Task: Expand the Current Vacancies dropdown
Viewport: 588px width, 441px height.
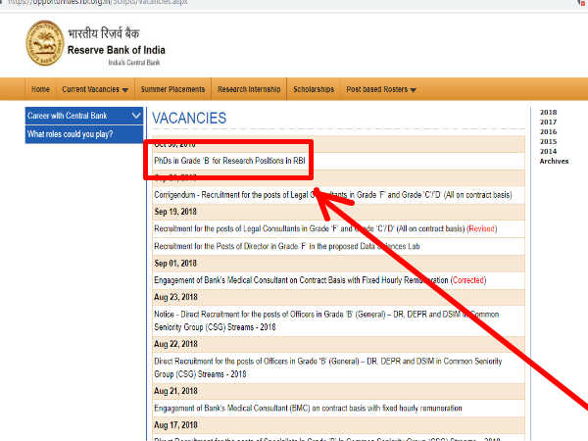Action: tap(95, 89)
